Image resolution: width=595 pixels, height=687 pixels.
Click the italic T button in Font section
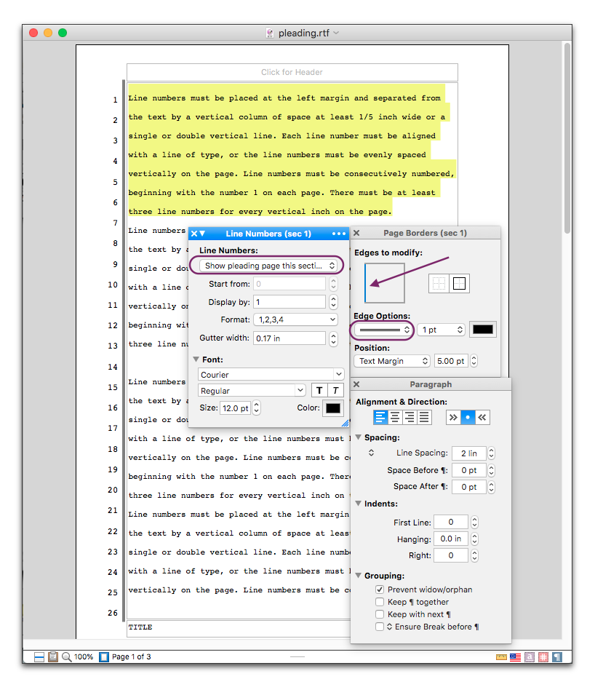pos(335,390)
